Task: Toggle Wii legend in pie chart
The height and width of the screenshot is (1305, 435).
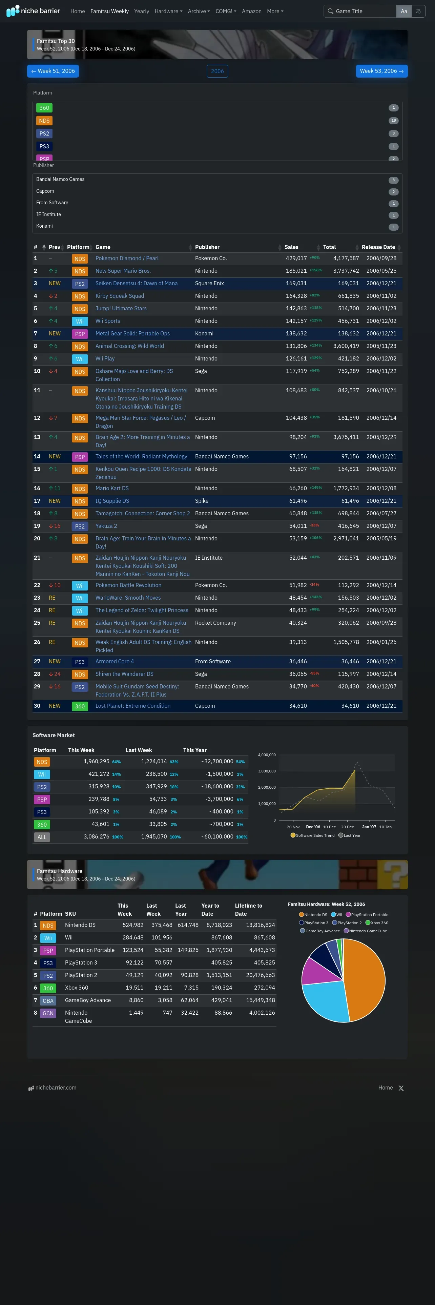Action: click(336, 914)
